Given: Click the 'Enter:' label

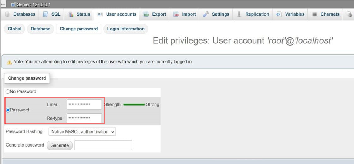Looking at the screenshot, I should [53, 104].
